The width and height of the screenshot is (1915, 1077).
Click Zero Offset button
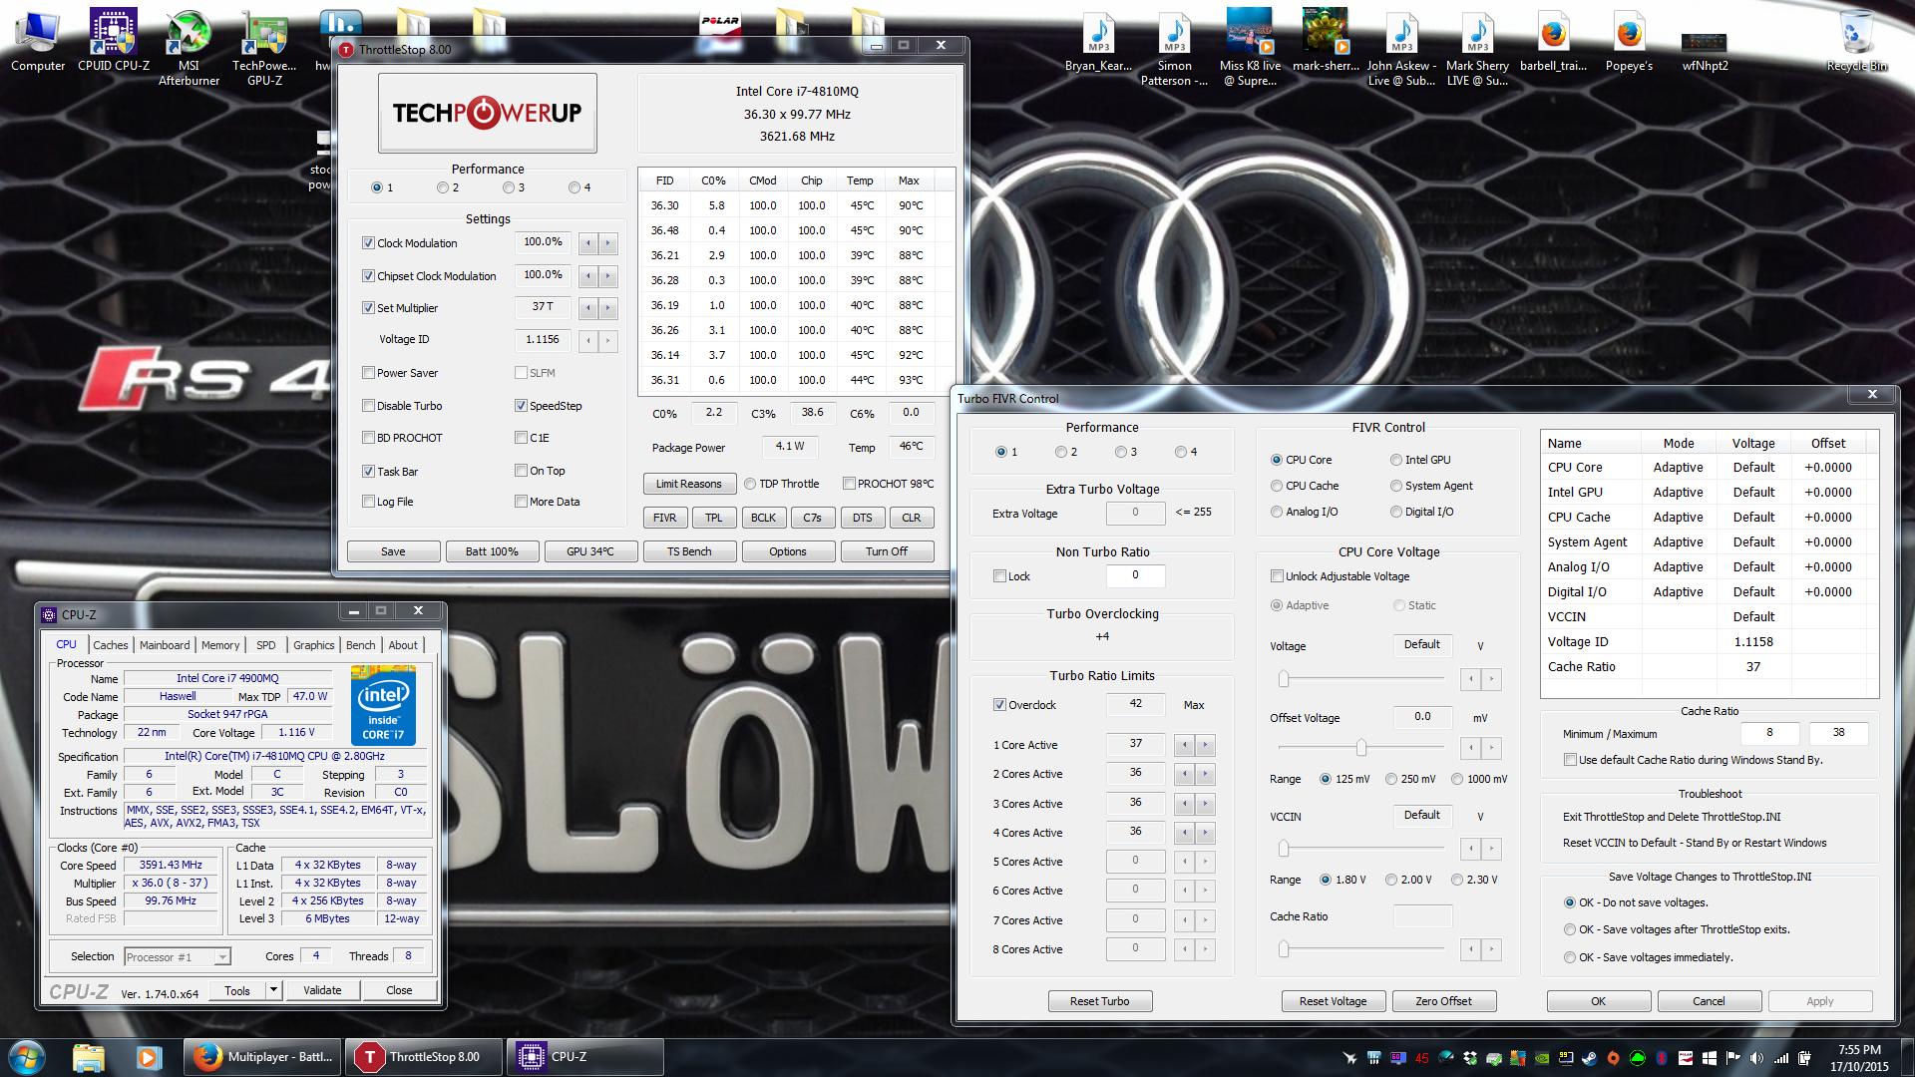1443,1001
